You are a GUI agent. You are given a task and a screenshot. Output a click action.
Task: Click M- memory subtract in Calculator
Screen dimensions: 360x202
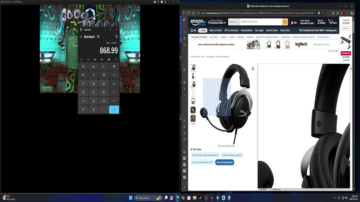(102, 59)
